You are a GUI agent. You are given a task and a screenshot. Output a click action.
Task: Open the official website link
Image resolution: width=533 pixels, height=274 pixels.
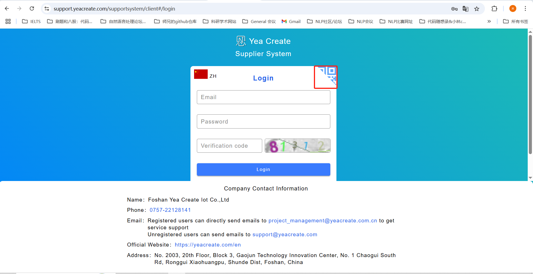pyautogui.click(x=208, y=245)
